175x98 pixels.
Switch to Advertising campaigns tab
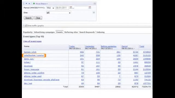click(44, 32)
